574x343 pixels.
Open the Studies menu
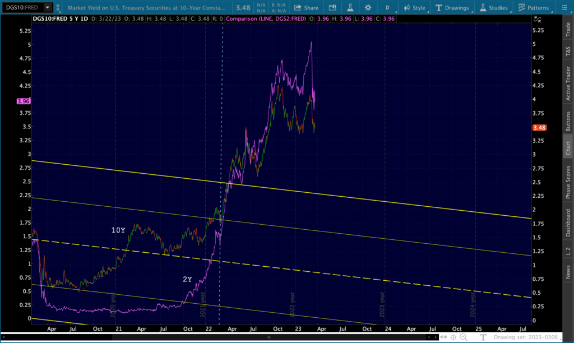tap(493, 8)
